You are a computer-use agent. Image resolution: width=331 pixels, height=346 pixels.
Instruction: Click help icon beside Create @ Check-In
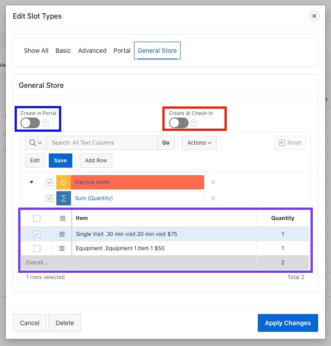(x=194, y=123)
